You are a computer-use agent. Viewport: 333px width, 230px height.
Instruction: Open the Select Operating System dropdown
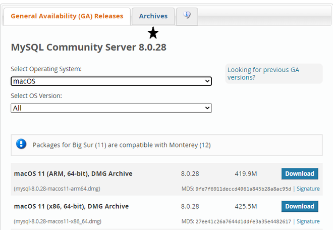(111, 81)
